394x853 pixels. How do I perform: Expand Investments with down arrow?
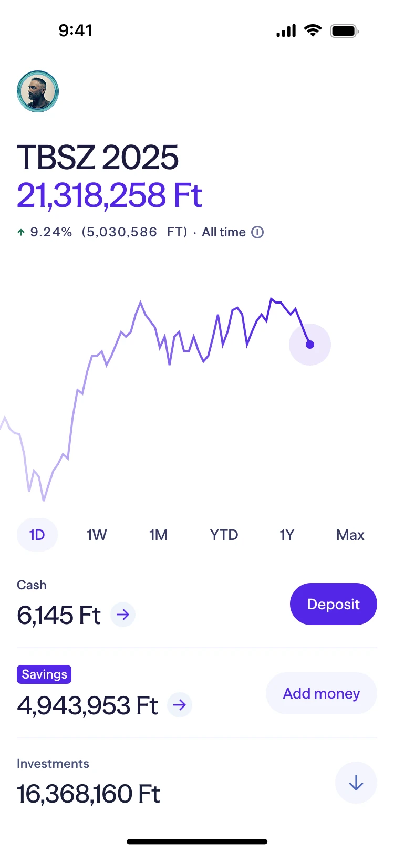pyautogui.click(x=356, y=783)
